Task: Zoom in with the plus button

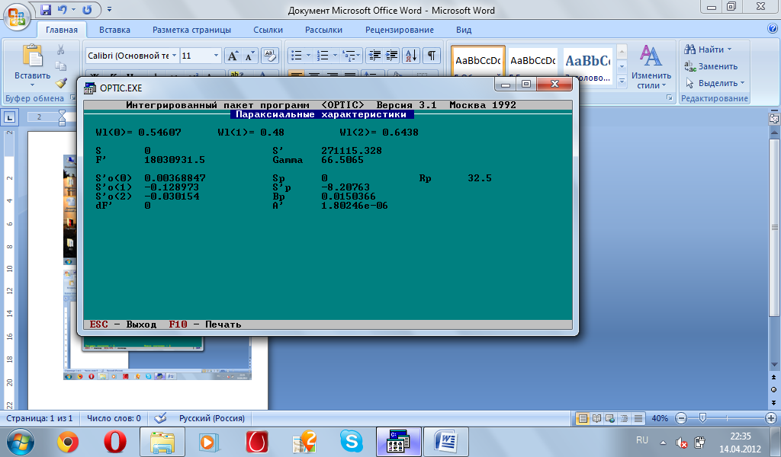Action: pos(770,419)
